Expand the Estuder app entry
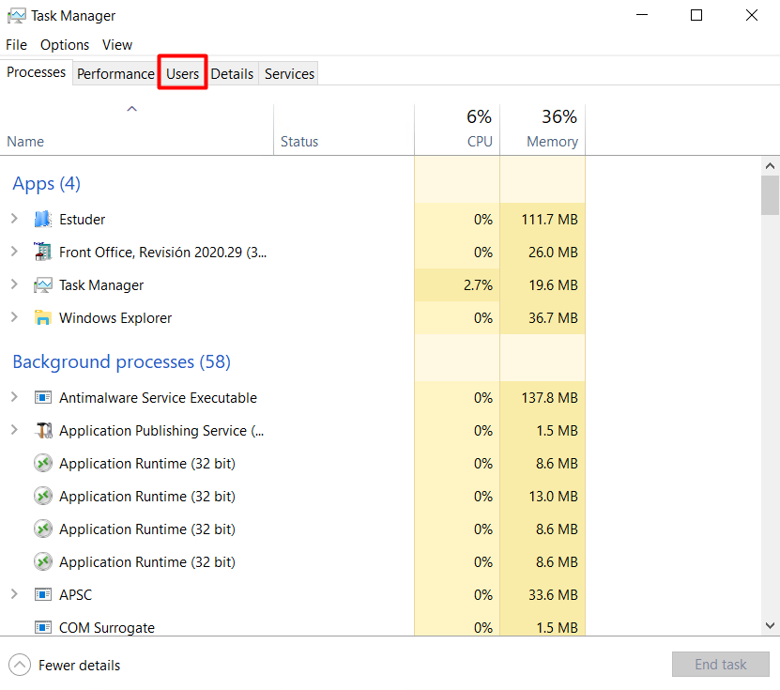780x690 pixels. 14,219
